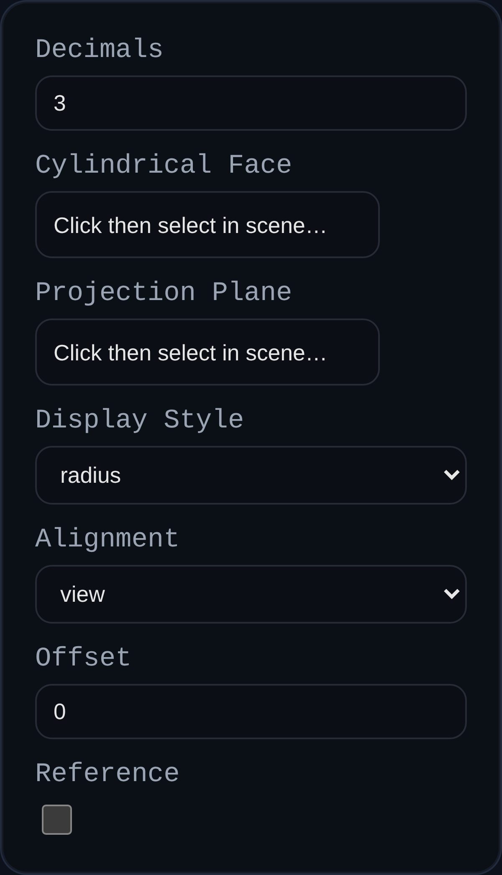Click inside the field showing 3
Viewport: 502px width, 875px height.
(x=251, y=103)
